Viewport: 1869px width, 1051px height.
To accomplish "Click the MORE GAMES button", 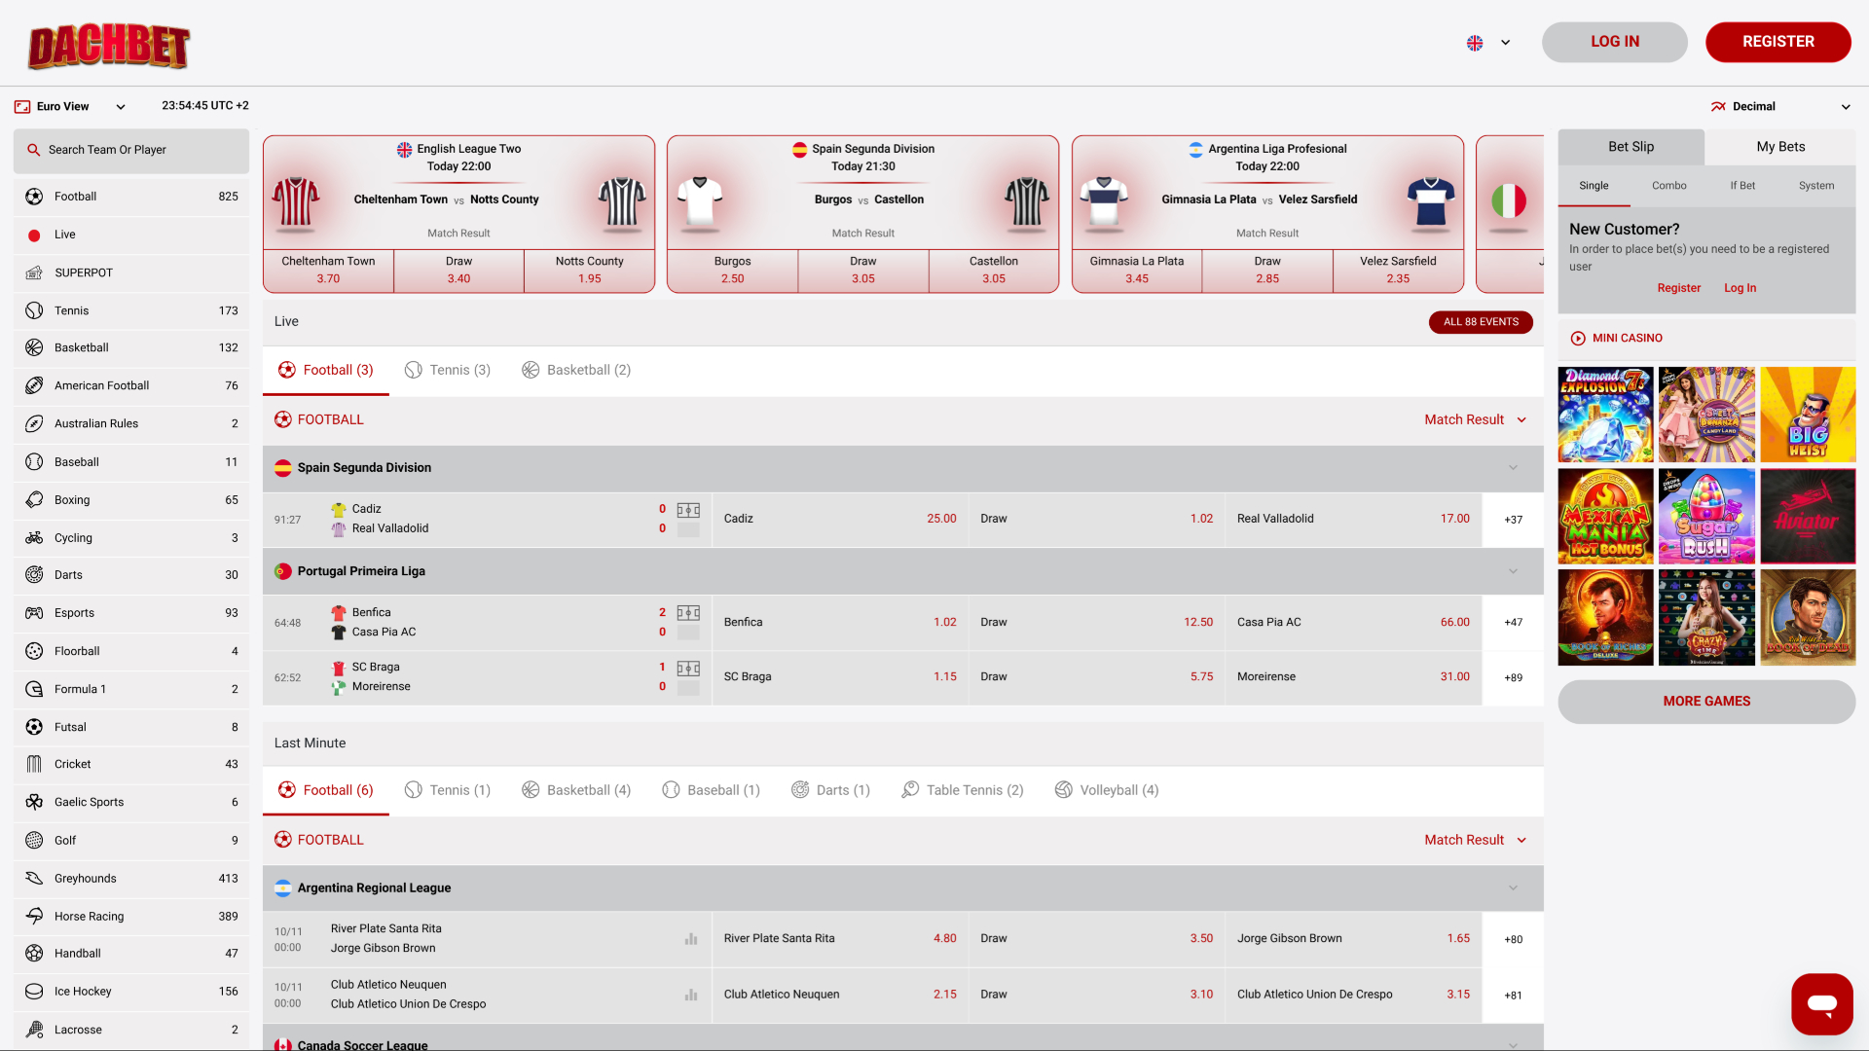I will 1705,701.
